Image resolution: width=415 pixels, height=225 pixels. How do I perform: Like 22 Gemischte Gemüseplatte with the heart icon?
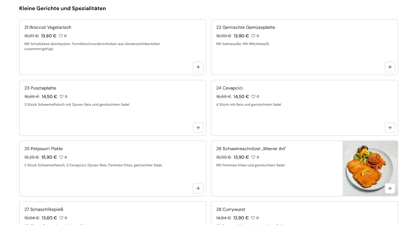click(253, 36)
